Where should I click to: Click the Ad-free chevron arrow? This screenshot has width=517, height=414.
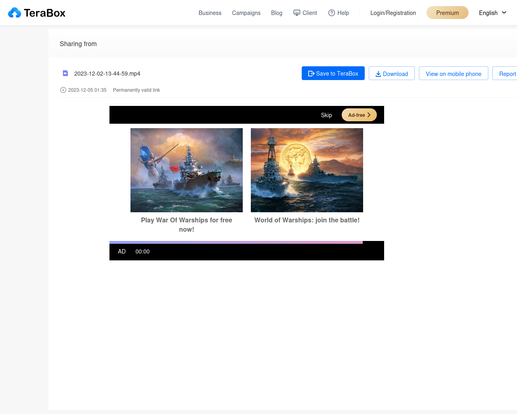click(x=369, y=115)
